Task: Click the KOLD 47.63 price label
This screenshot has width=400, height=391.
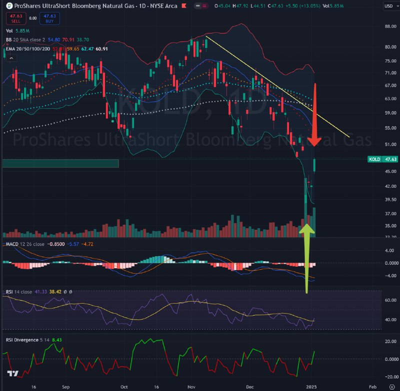Action: [x=382, y=159]
